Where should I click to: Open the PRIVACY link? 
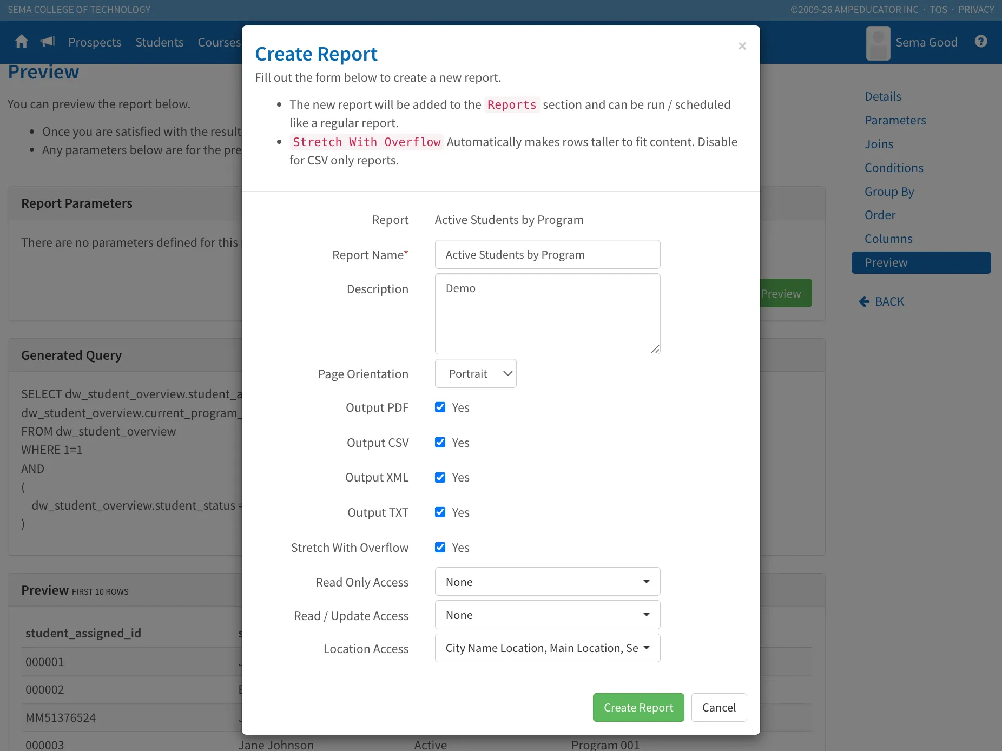tap(976, 10)
